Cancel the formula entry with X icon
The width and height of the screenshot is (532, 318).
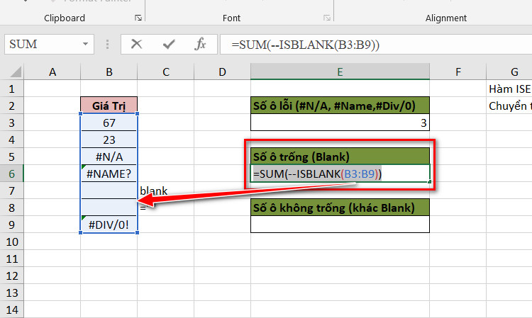pyautogui.click(x=136, y=44)
